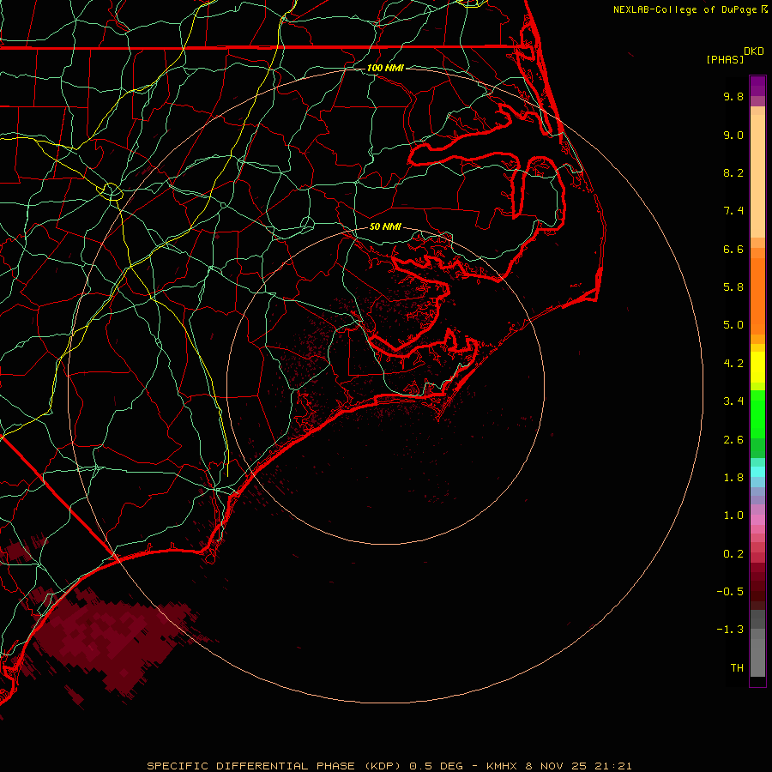The image size is (772, 772).
Task: Click the 5.0 color scale value
Action: [x=733, y=325]
